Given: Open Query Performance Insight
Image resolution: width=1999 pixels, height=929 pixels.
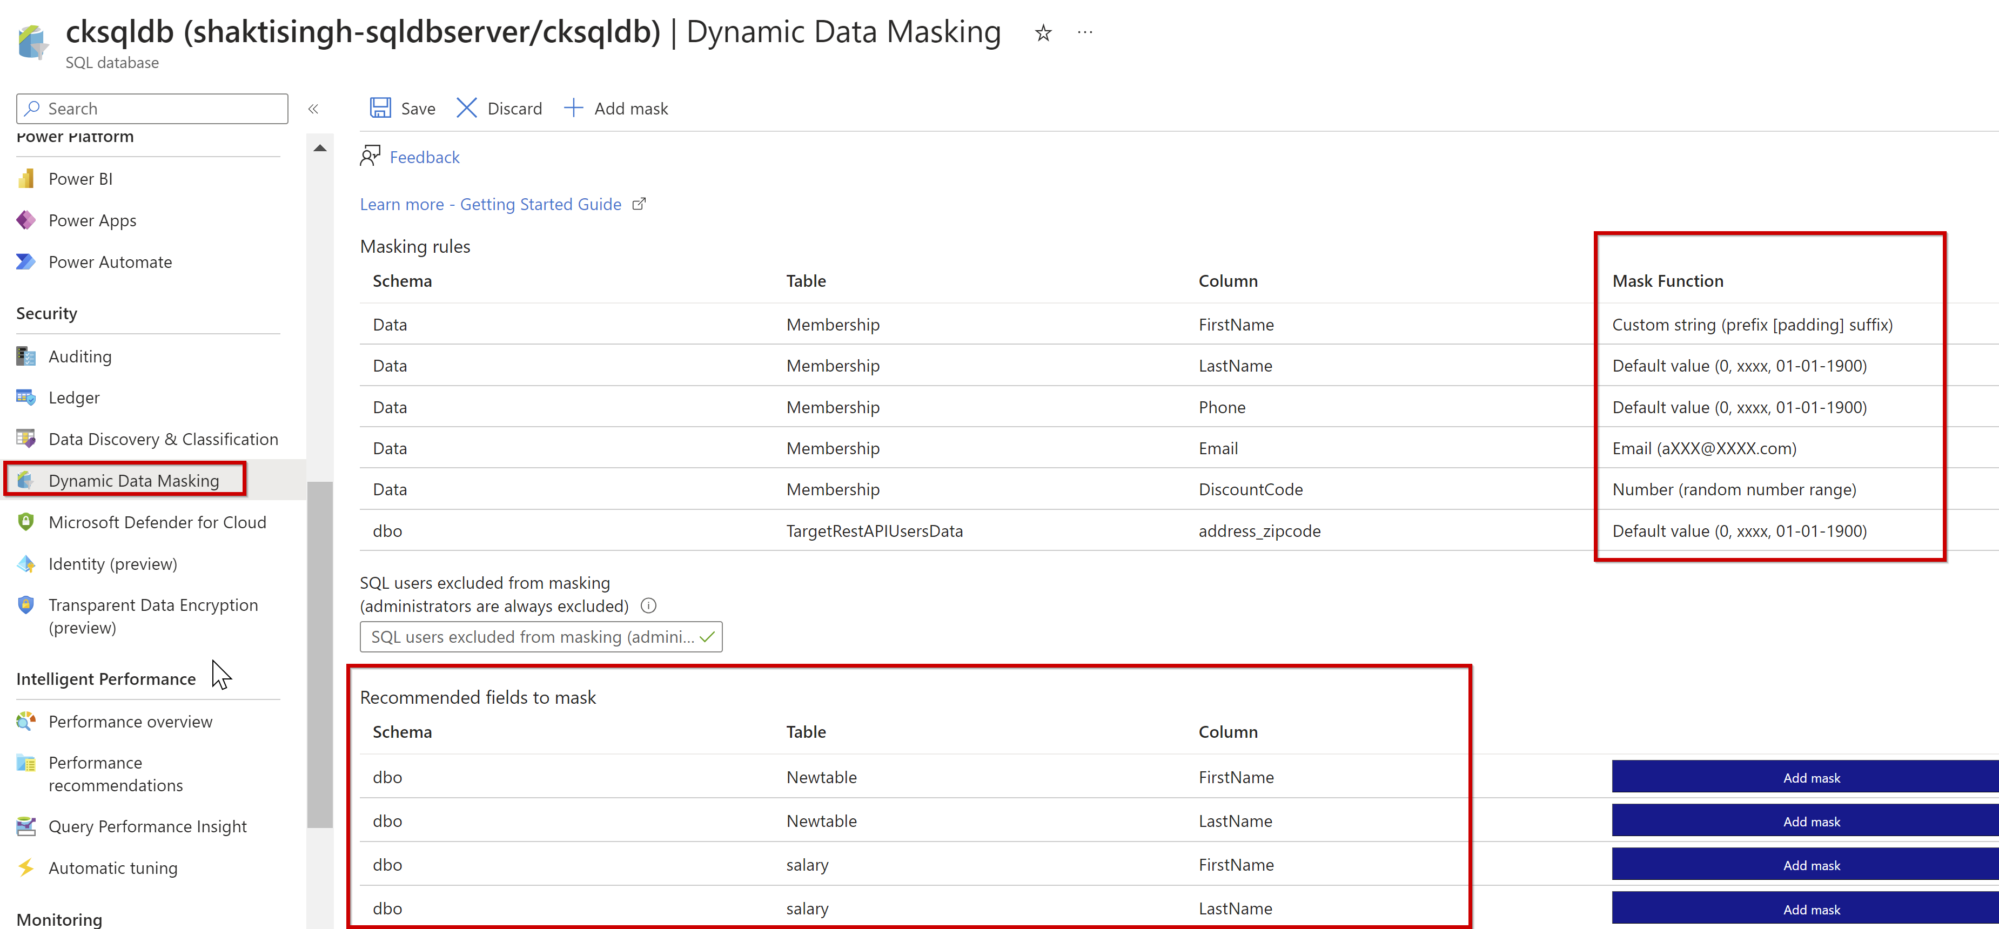Looking at the screenshot, I should point(148,826).
